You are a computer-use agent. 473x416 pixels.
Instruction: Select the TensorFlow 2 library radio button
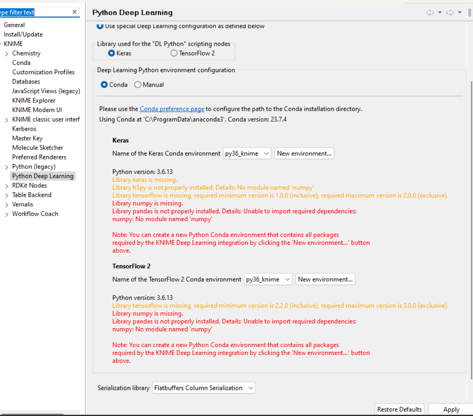click(174, 53)
